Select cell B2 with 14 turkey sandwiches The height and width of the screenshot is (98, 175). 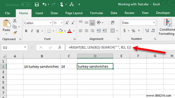click(x=42, y=66)
